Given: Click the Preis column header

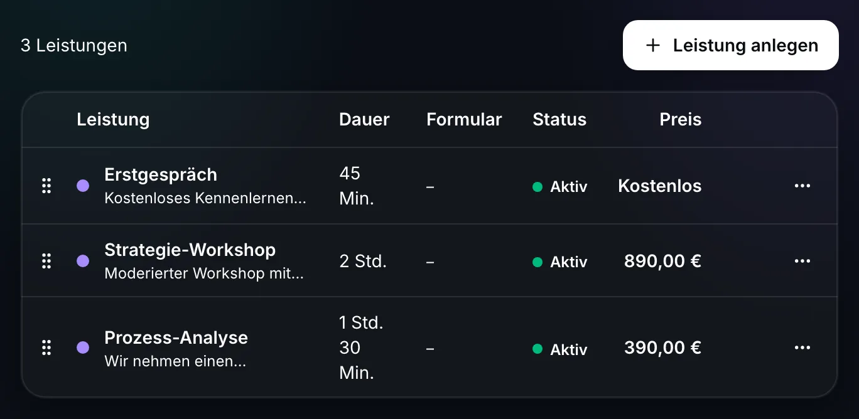Looking at the screenshot, I should pyautogui.click(x=681, y=120).
